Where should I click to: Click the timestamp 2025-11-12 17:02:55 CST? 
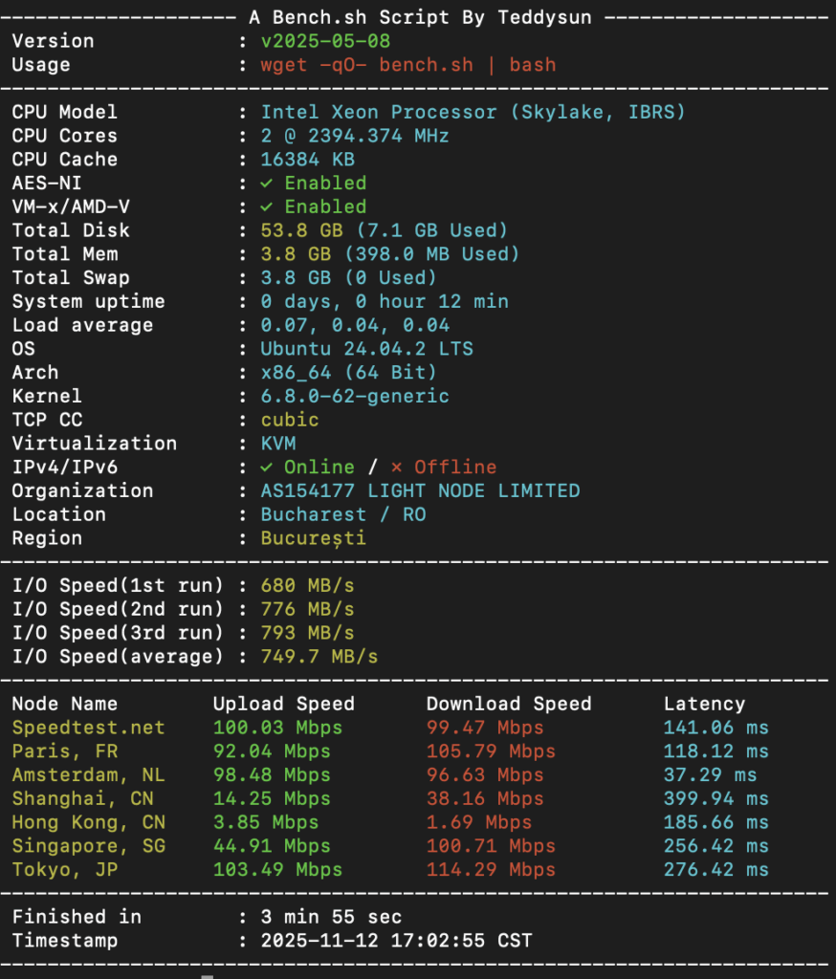tap(396, 941)
